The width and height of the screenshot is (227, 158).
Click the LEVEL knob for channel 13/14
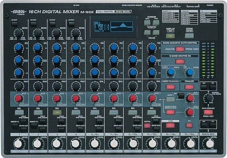(171, 144)
